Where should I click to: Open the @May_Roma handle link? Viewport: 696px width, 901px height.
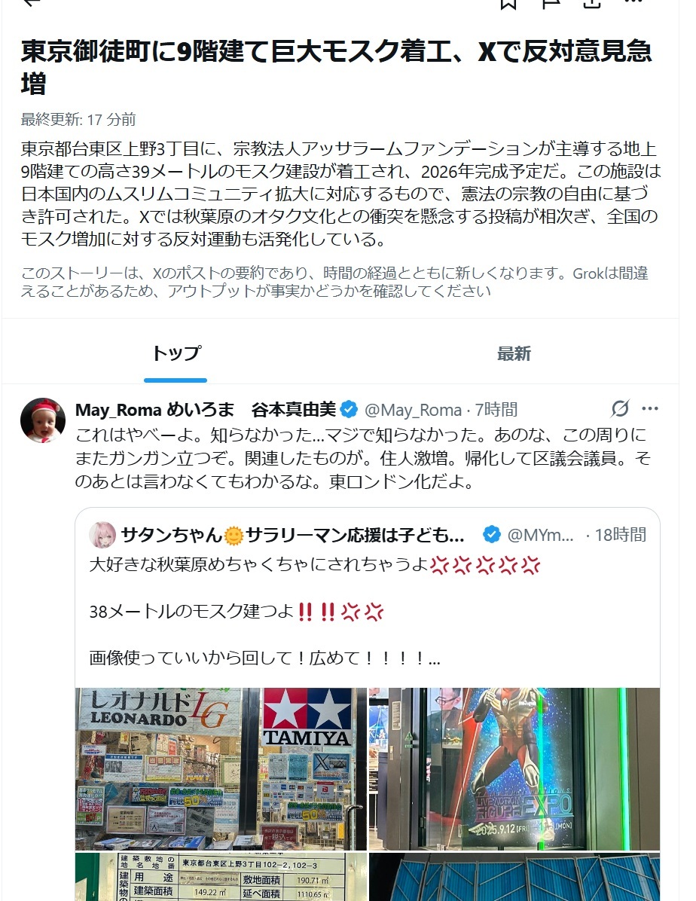414,410
